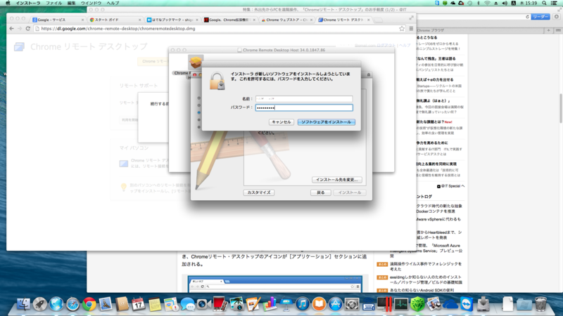The image size is (563, 316).
Task: Open the ファイル menu
Action: [53, 3]
